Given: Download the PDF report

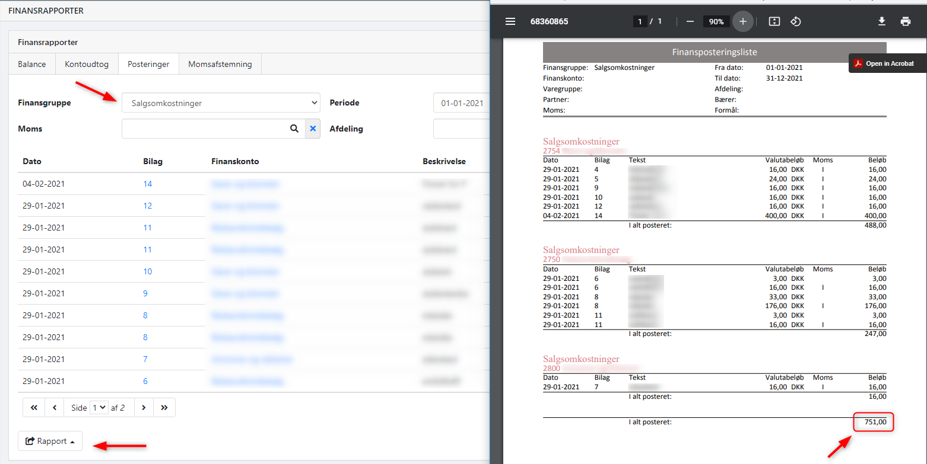Looking at the screenshot, I should pos(881,21).
